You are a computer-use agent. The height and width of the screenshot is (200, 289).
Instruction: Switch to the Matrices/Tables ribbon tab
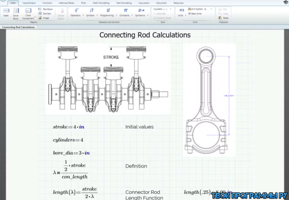[x=66, y=3]
